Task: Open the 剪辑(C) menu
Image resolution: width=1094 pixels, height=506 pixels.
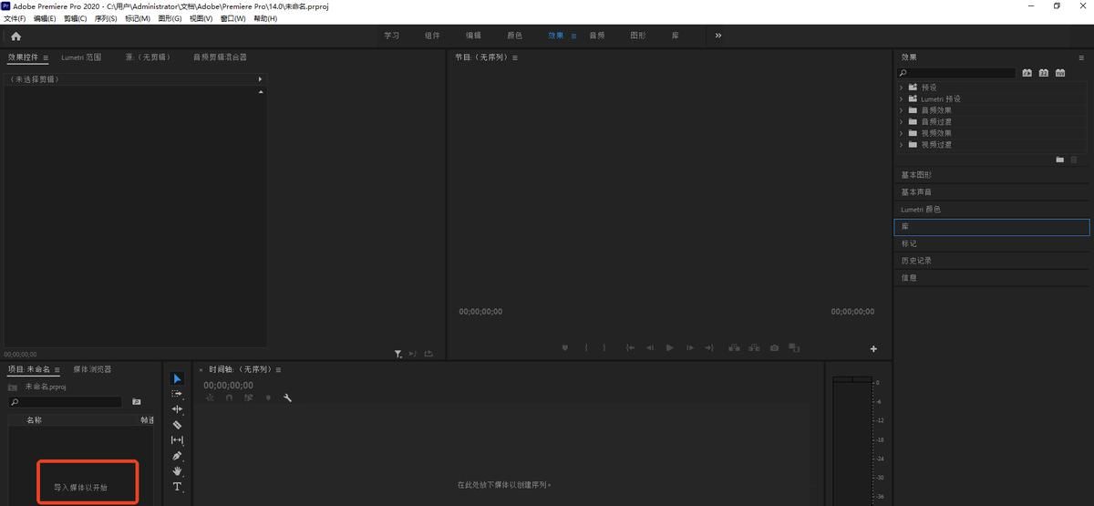Action: (x=76, y=18)
